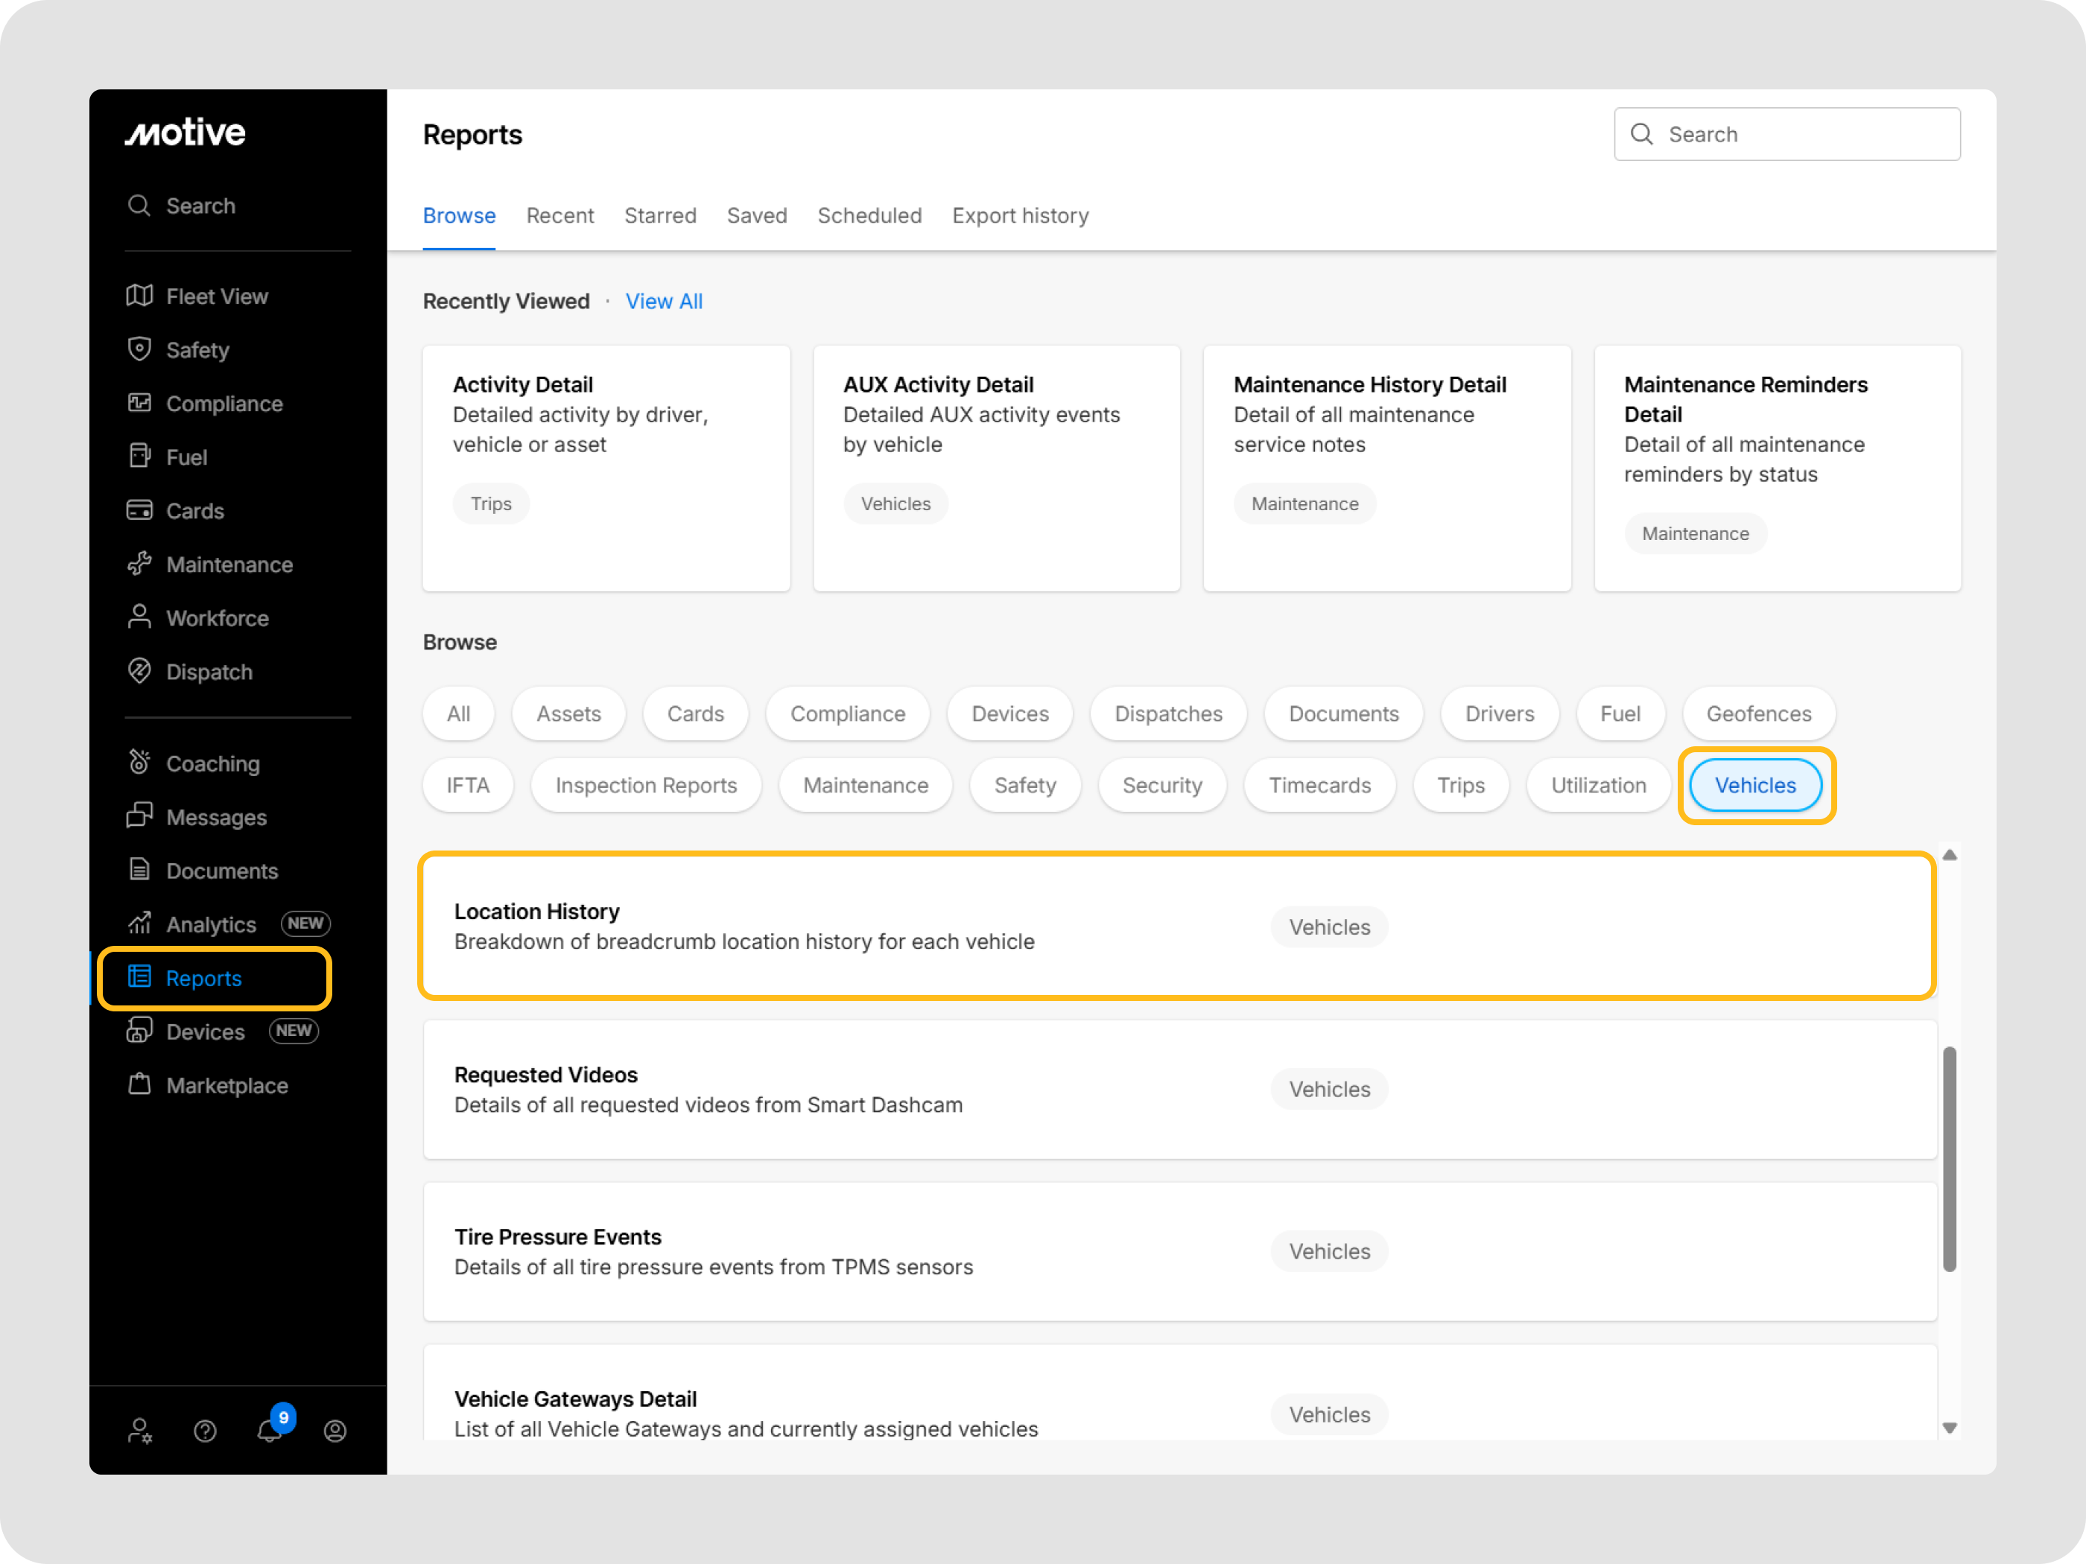Toggle the Maintenance browse filter chip
The width and height of the screenshot is (2086, 1564).
(865, 785)
